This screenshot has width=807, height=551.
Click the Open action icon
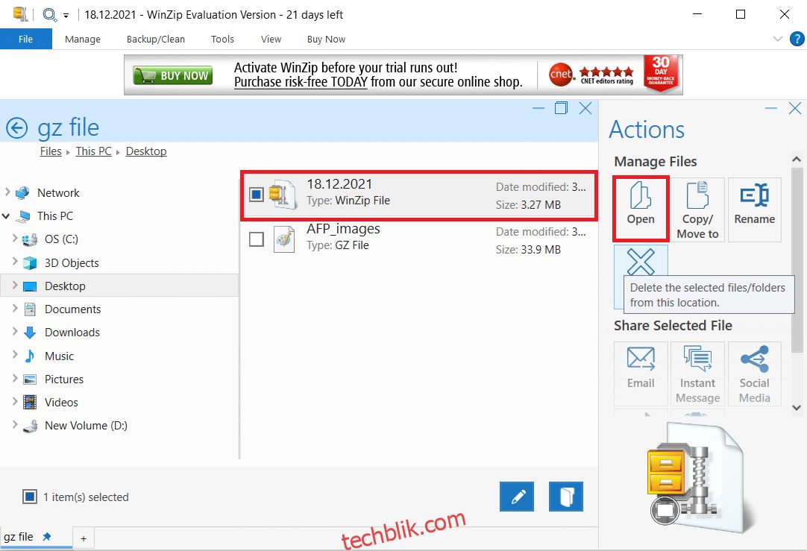[640, 209]
